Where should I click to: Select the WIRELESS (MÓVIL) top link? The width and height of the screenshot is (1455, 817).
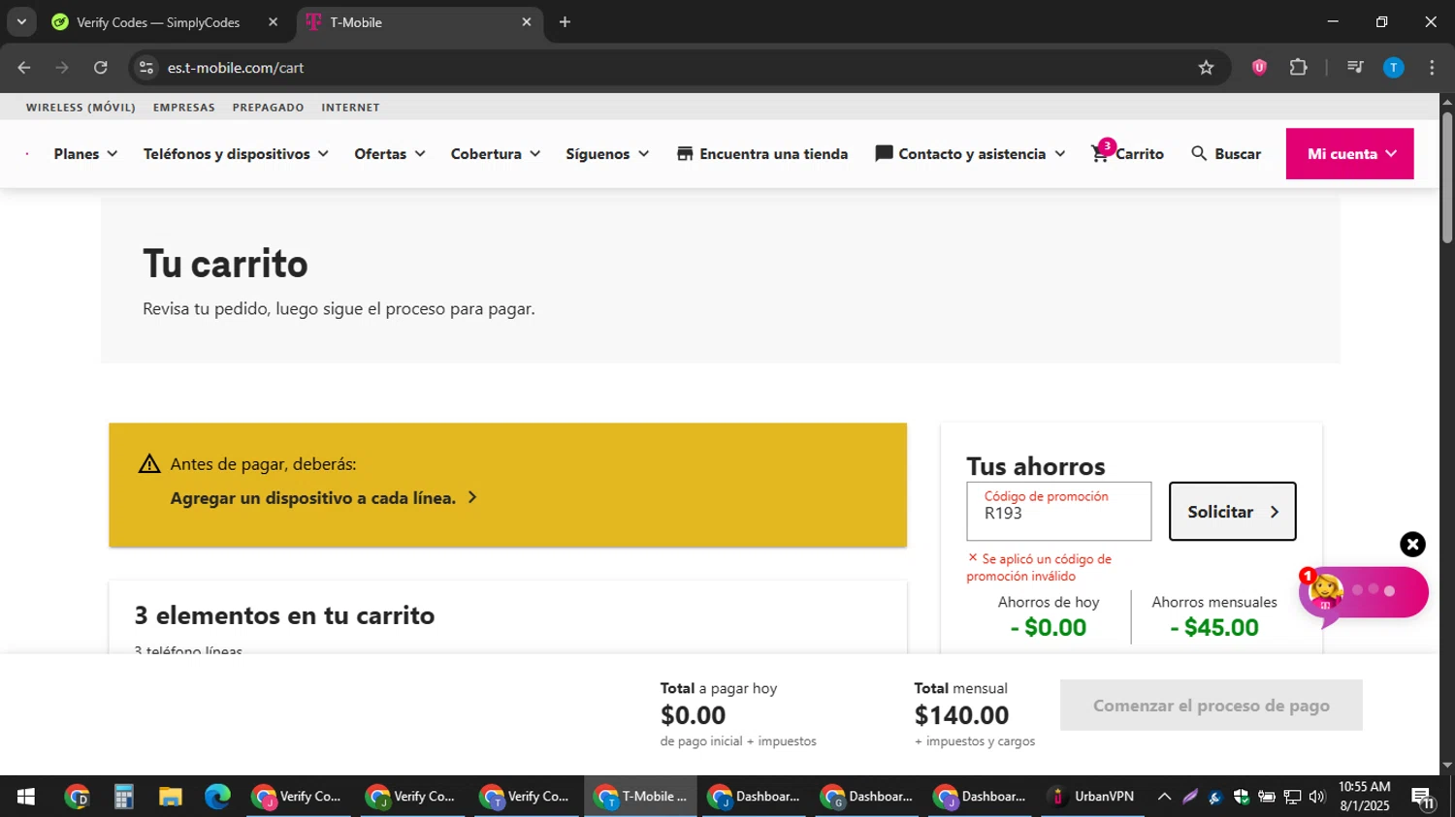(x=81, y=107)
